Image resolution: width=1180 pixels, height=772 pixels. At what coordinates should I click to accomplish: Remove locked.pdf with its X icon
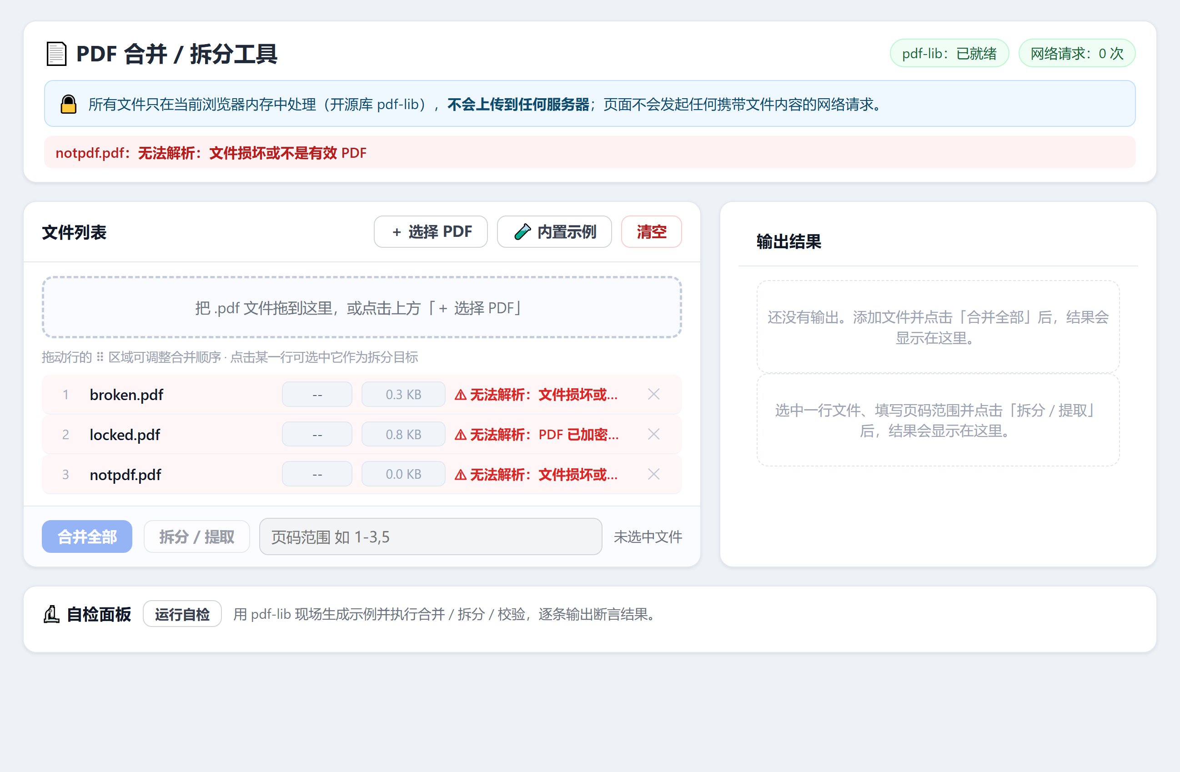click(x=653, y=434)
